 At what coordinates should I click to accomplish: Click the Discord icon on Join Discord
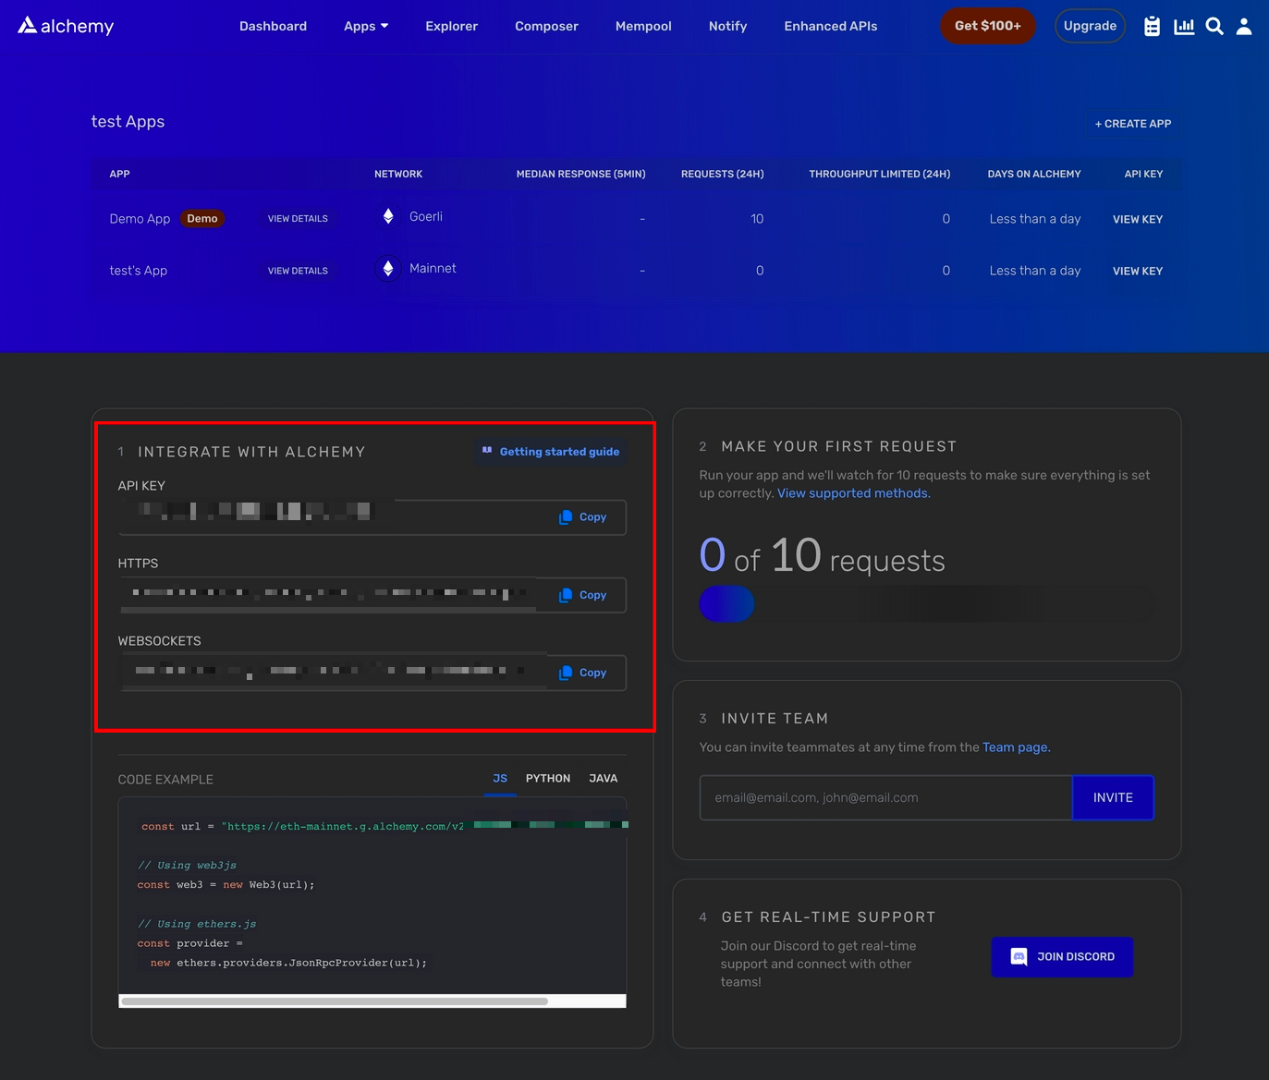pyautogui.click(x=1019, y=956)
